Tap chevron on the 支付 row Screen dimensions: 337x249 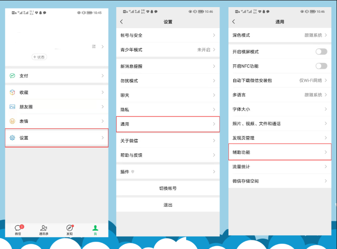(102, 76)
